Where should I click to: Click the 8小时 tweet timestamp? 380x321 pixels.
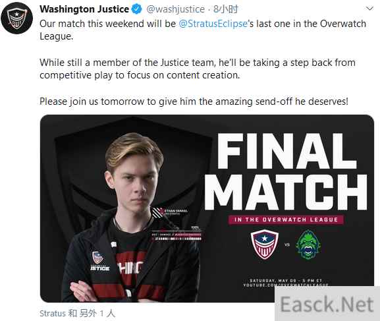click(x=226, y=9)
